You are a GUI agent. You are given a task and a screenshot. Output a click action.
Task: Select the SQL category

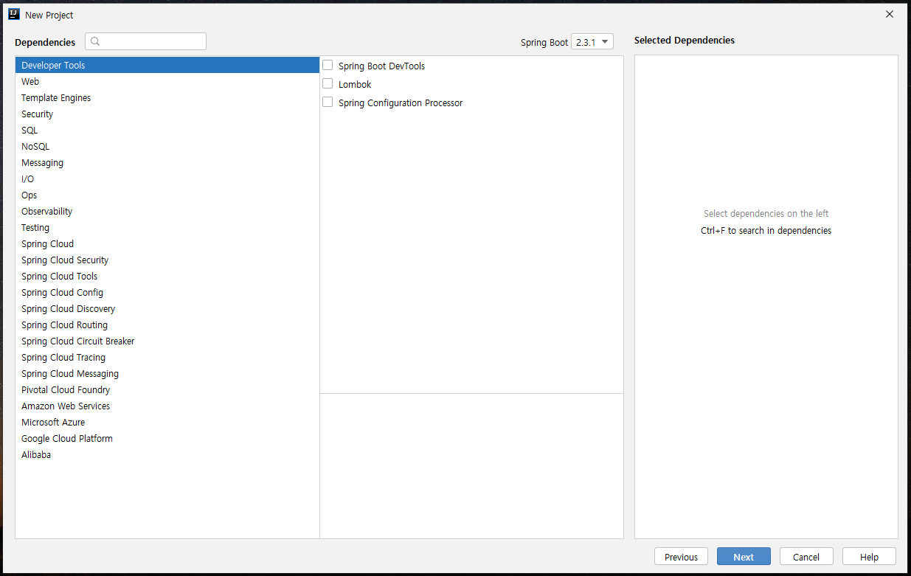167,130
